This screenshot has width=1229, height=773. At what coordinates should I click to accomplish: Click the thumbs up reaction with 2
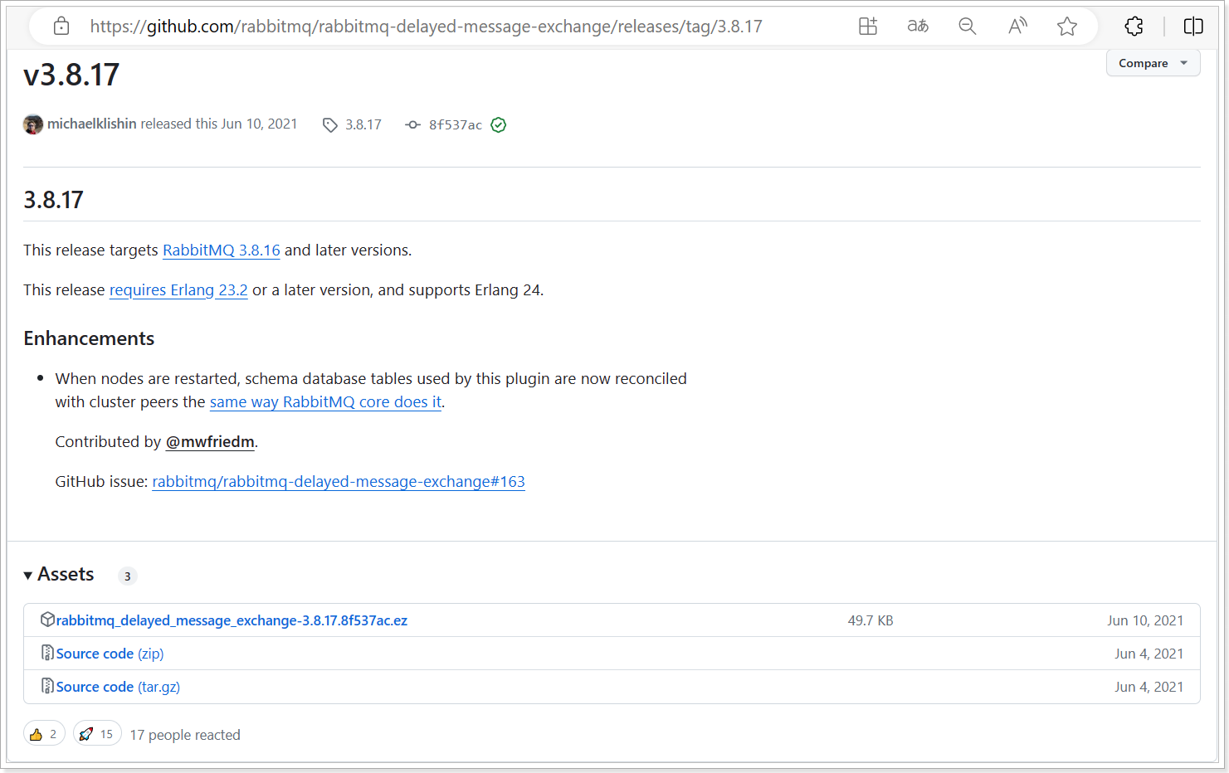point(45,734)
